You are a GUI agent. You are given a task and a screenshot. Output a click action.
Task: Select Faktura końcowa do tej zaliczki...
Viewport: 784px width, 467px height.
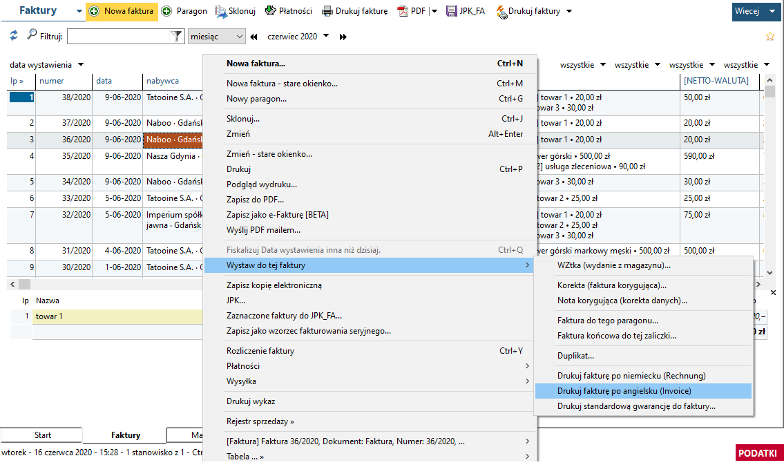click(644, 336)
